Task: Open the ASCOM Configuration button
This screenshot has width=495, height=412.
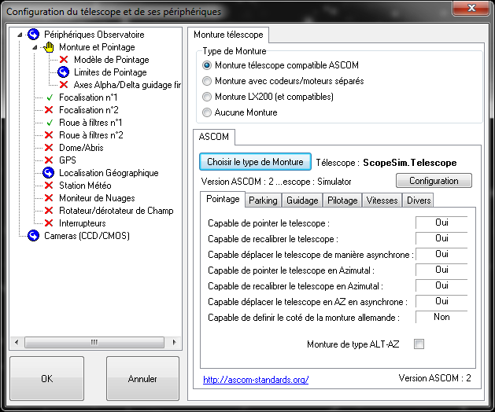Action: [434, 181]
